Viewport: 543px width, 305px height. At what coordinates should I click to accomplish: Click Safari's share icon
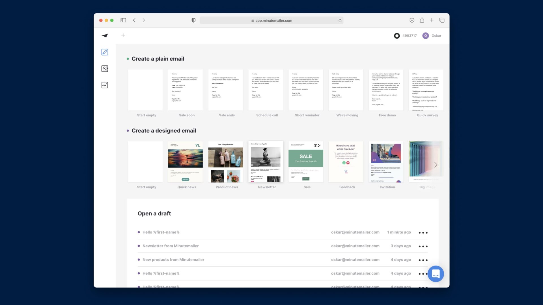(422, 20)
